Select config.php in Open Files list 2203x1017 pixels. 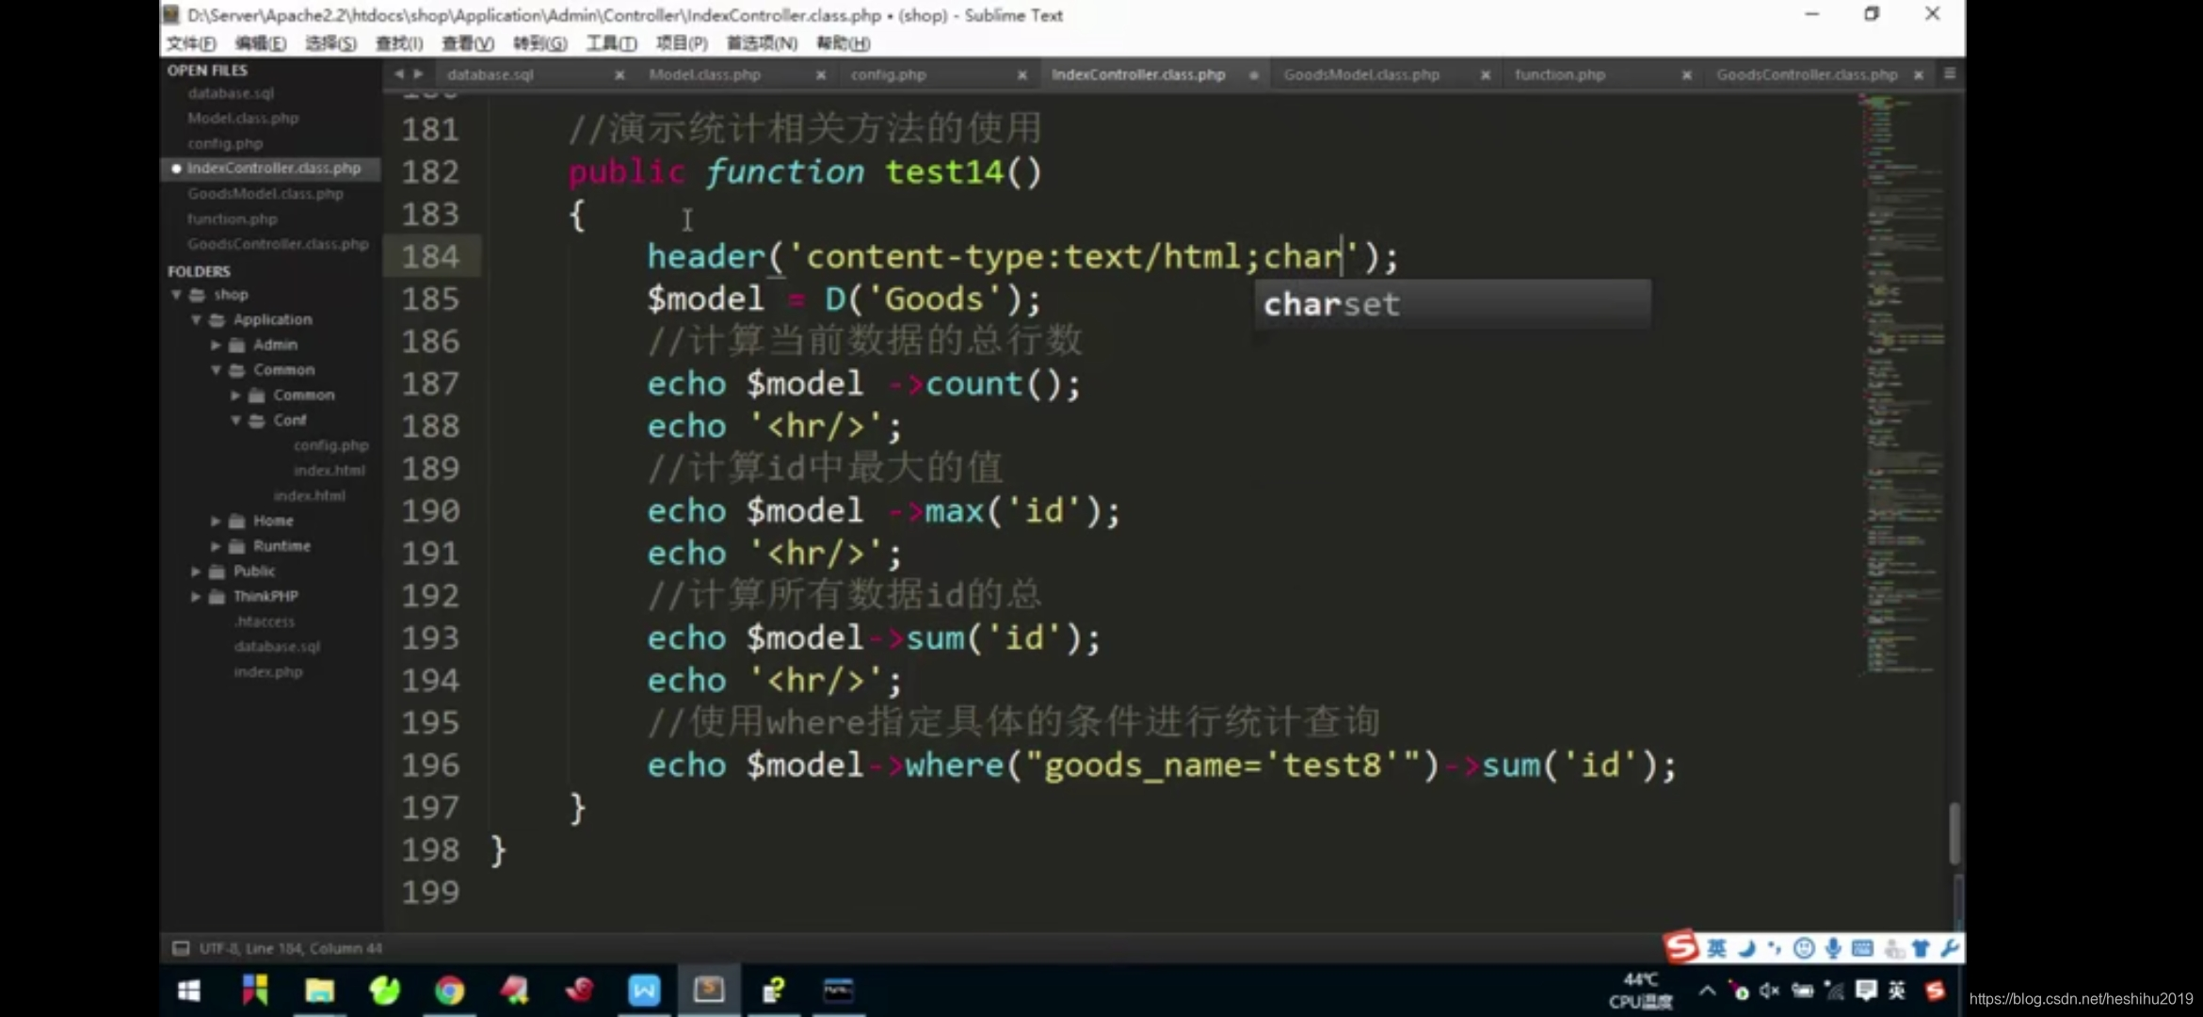pyautogui.click(x=225, y=143)
